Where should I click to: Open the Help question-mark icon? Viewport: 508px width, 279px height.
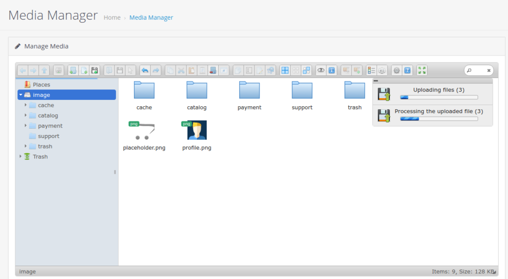pos(407,70)
